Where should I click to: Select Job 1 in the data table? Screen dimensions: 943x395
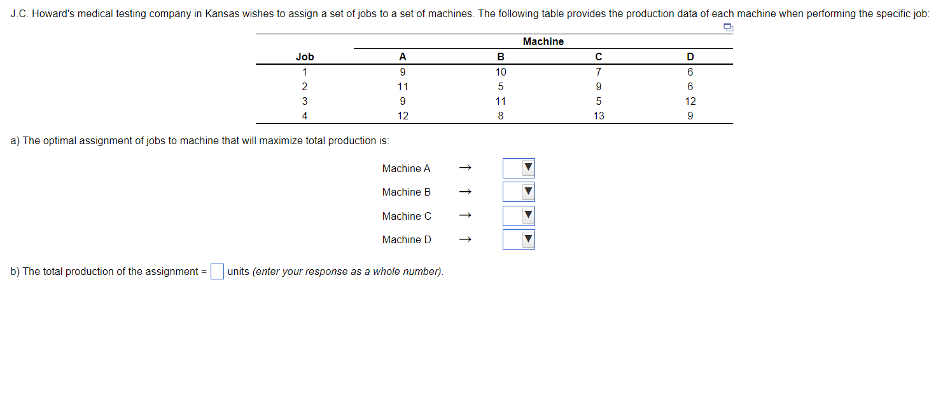[305, 71]
